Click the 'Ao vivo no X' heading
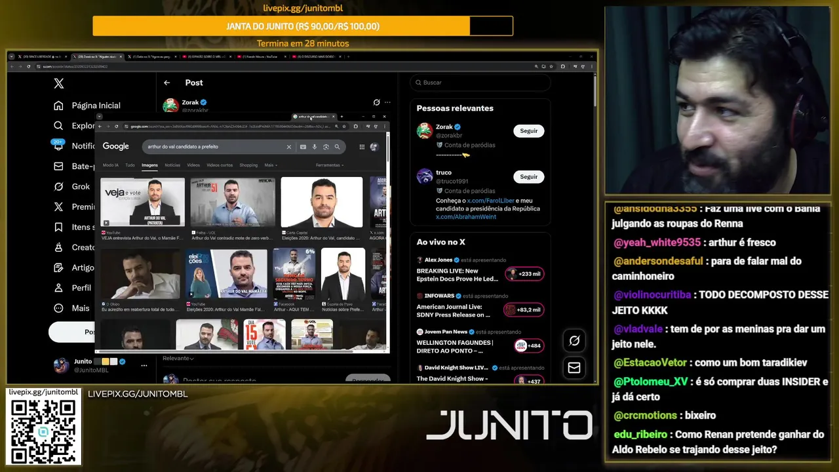Viewport: 839px width, 472px height. [x=441, y=242]
